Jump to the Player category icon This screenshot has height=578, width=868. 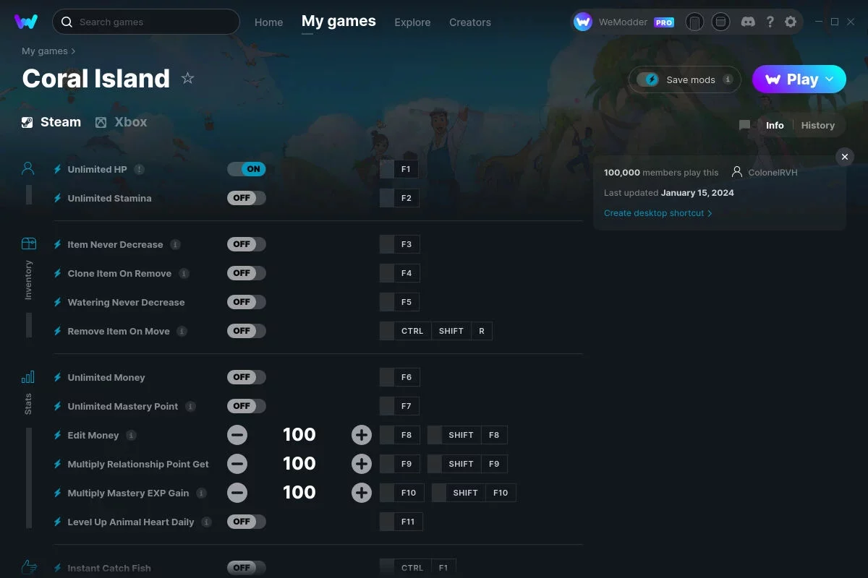tap(28, 169)
